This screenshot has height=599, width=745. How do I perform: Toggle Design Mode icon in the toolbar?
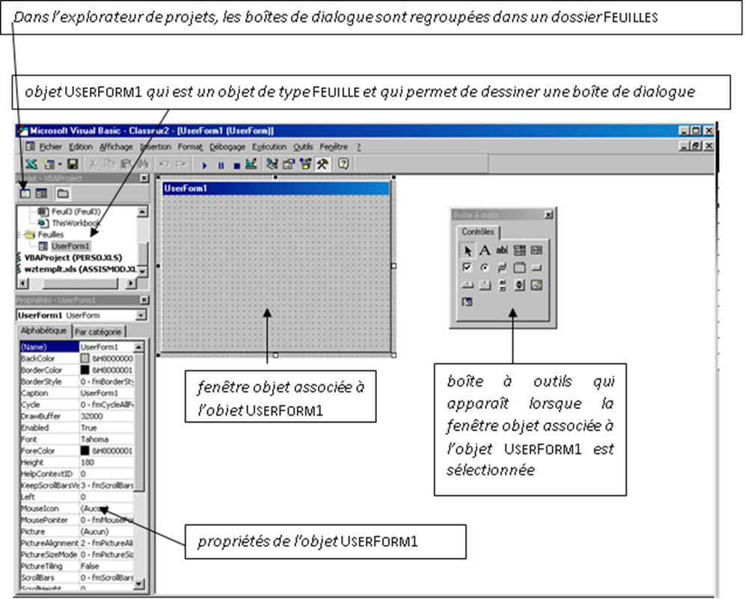[x=251, y=165]
